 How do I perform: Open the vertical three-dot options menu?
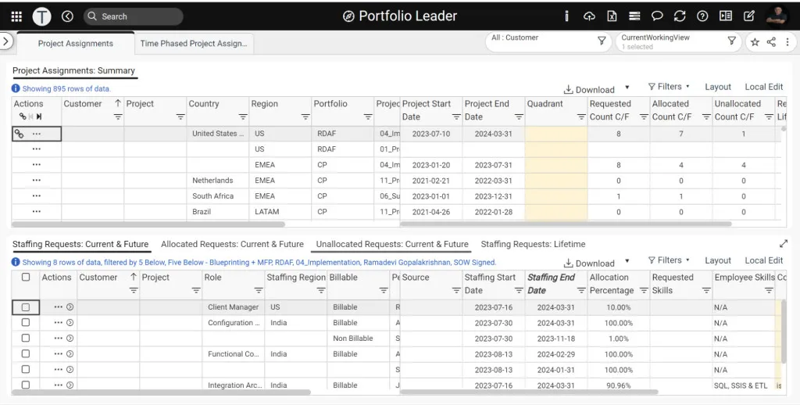click(787, 42)
